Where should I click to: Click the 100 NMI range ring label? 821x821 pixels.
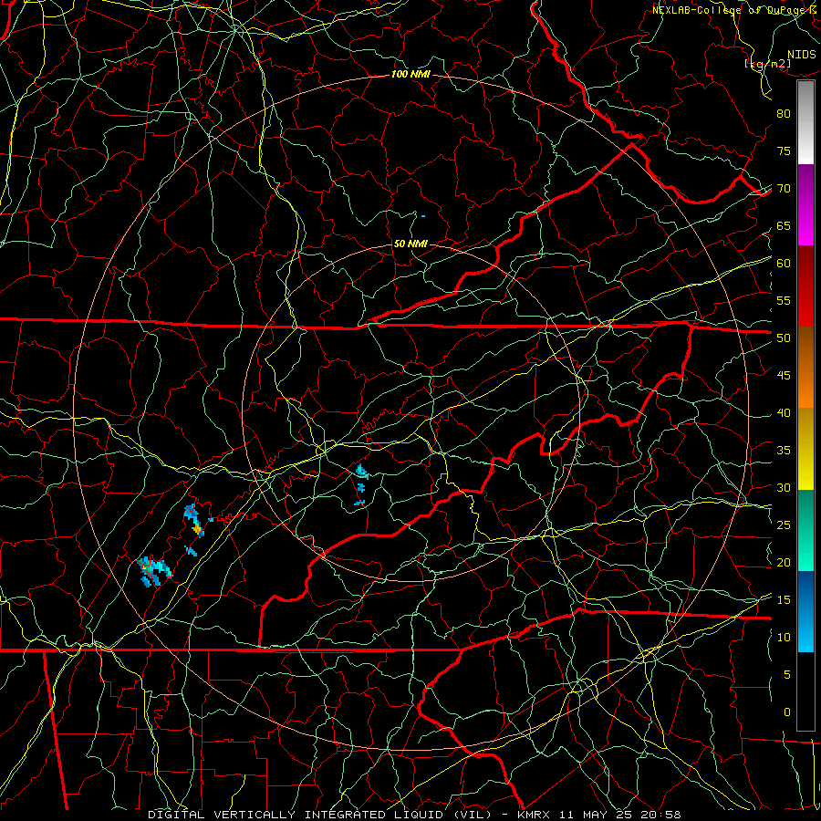[410, 75]
